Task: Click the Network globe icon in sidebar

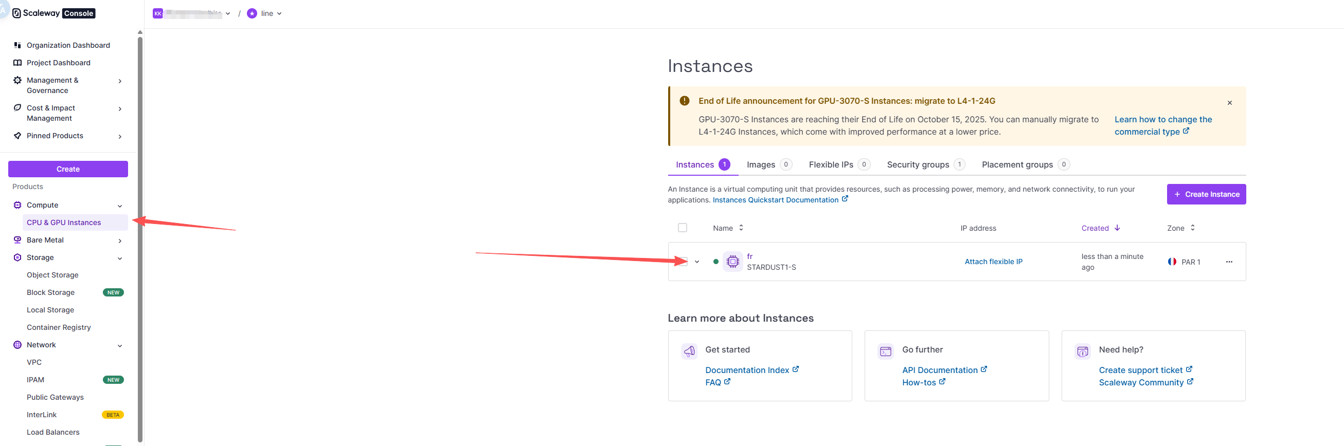Action: pyautogui.click(x=17, y=345)
